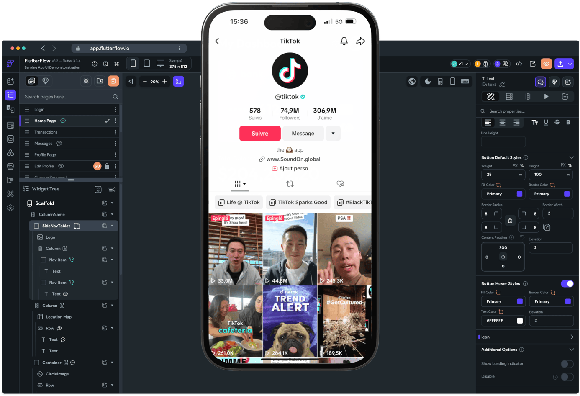The width and height of the screenshot is (580, 396).
Task: Select the Messages page
Action: (69, 143)
